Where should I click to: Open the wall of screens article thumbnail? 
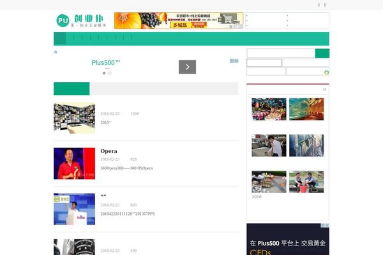[x=75, y=118]
